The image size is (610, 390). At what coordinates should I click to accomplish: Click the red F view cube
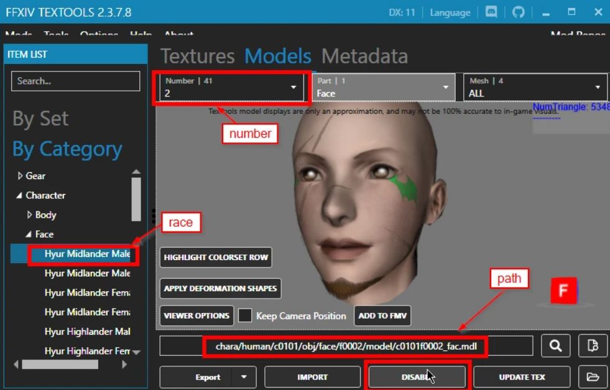(x=563, y=290)
